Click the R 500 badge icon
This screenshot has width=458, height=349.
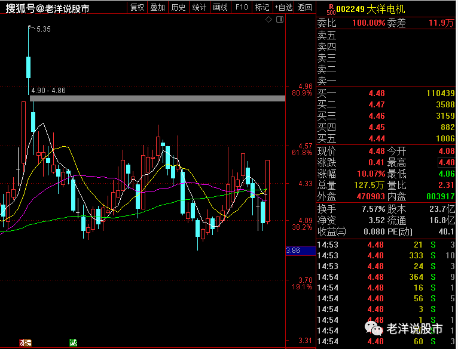[331, 9]
